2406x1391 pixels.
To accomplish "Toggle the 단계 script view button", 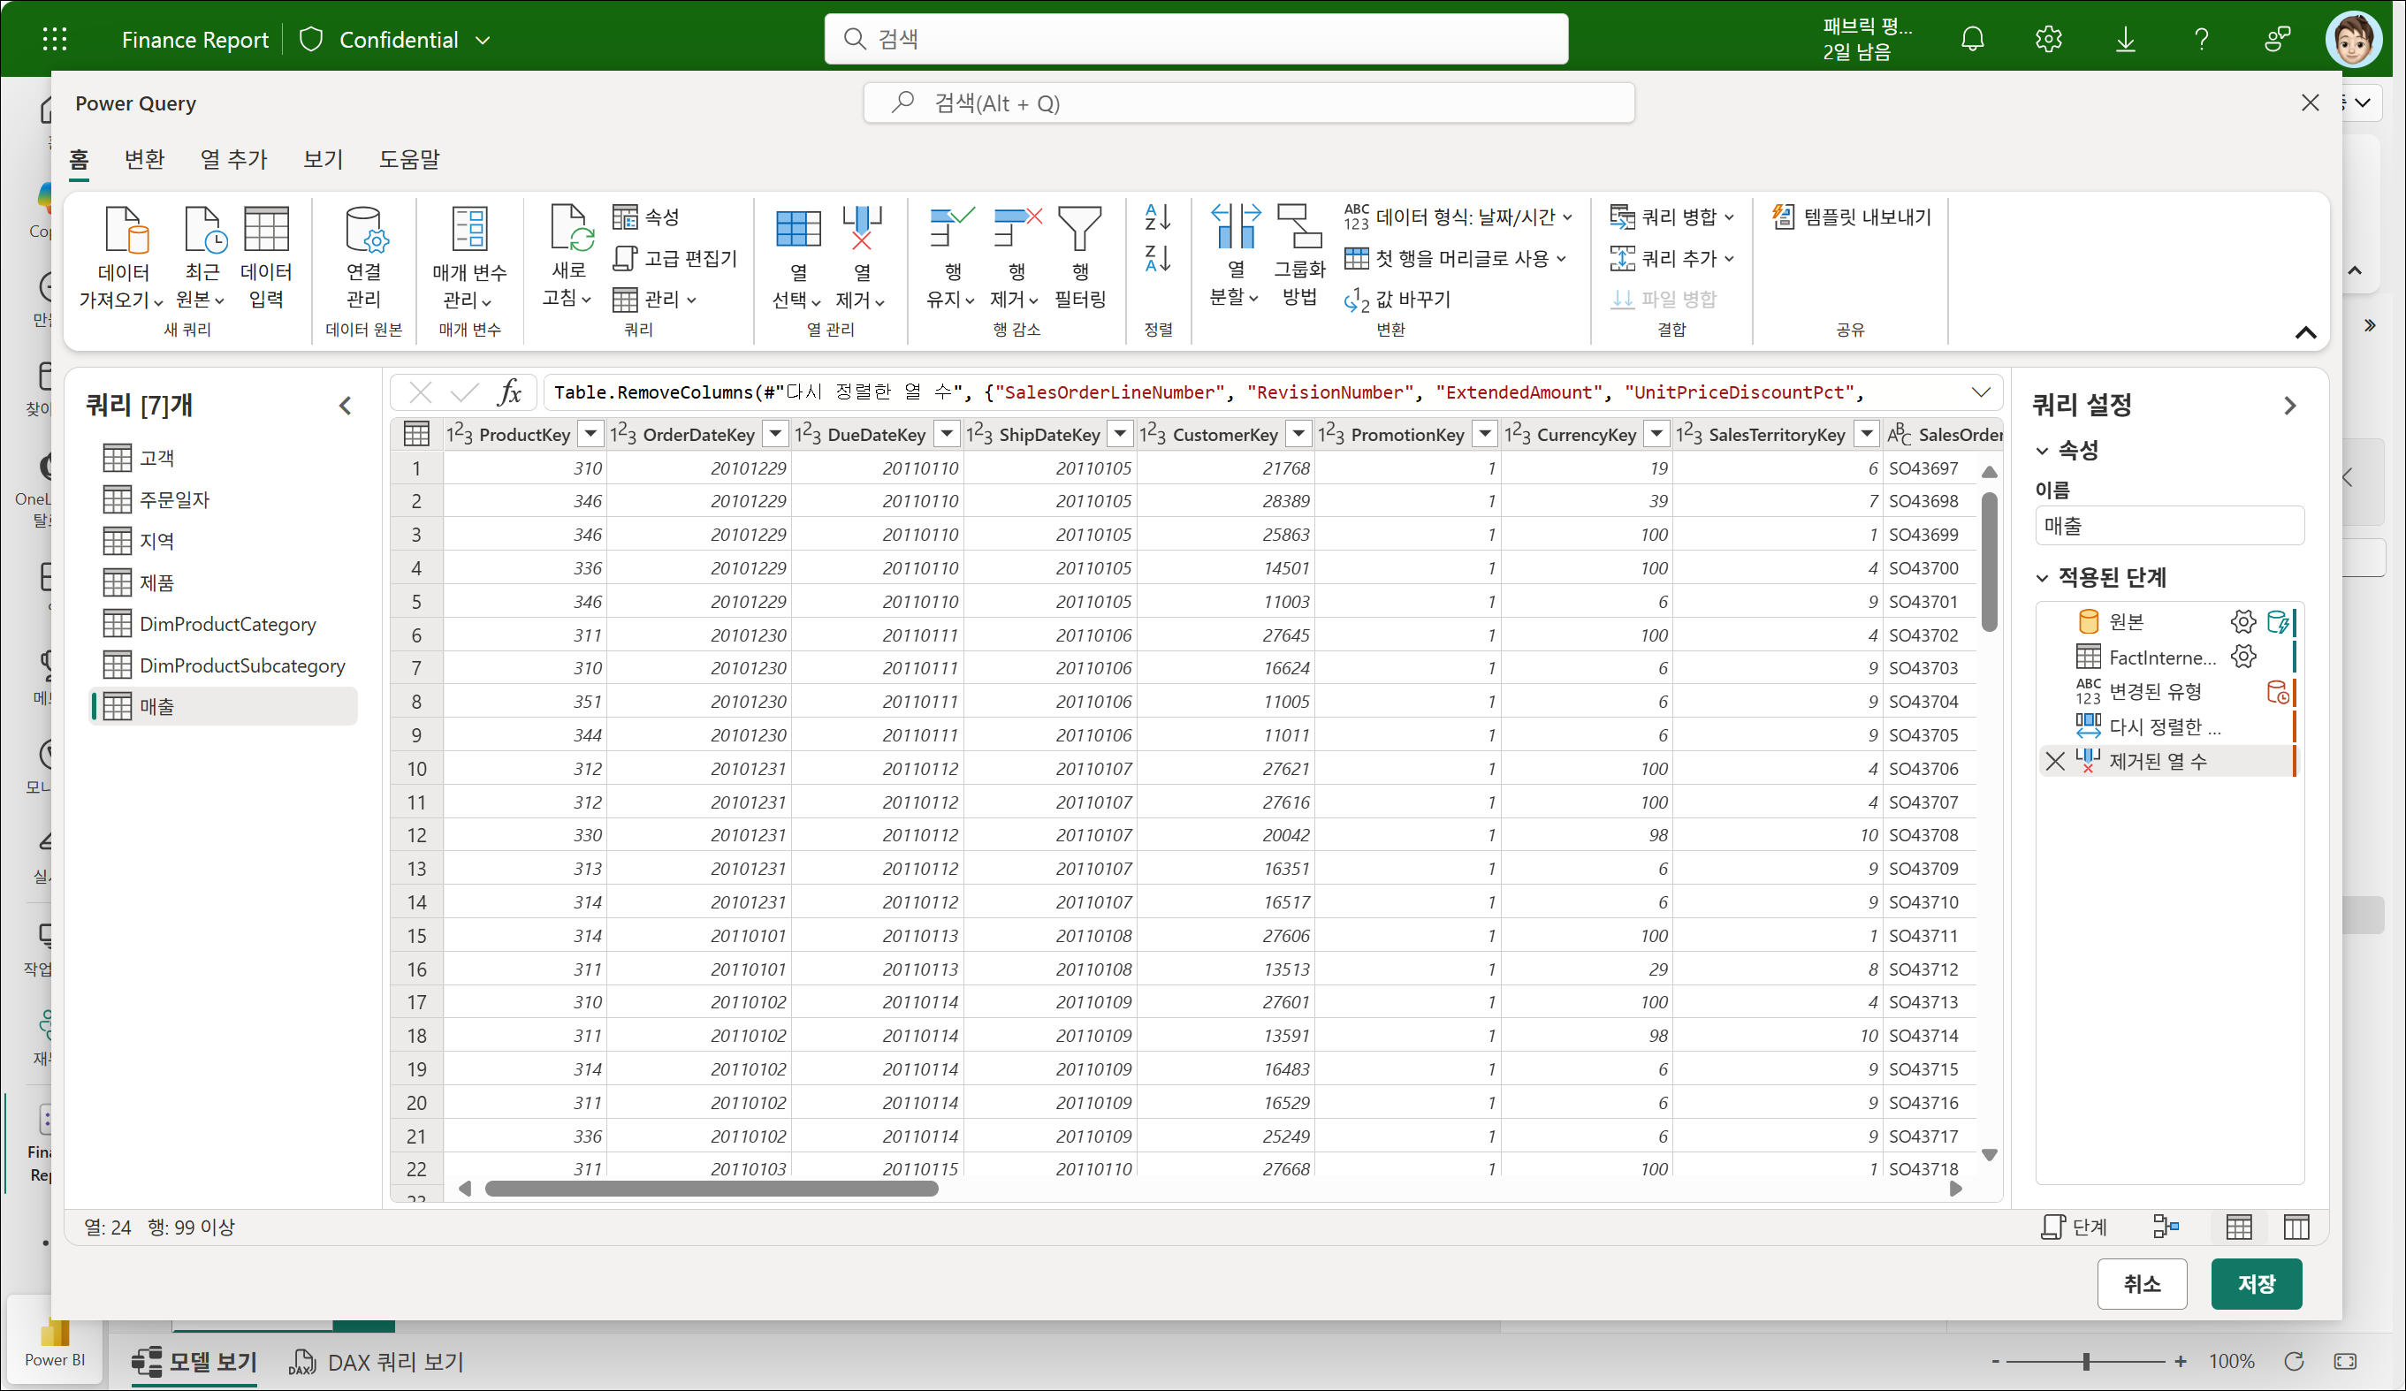I will [2075, 1227].
